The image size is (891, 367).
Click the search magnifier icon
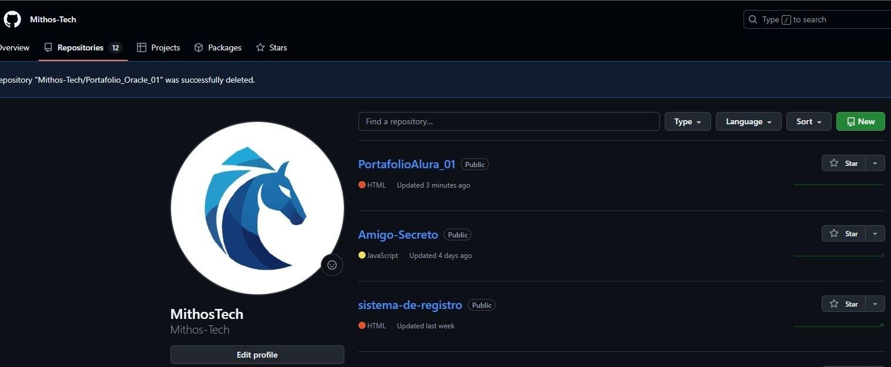point(753,19)
